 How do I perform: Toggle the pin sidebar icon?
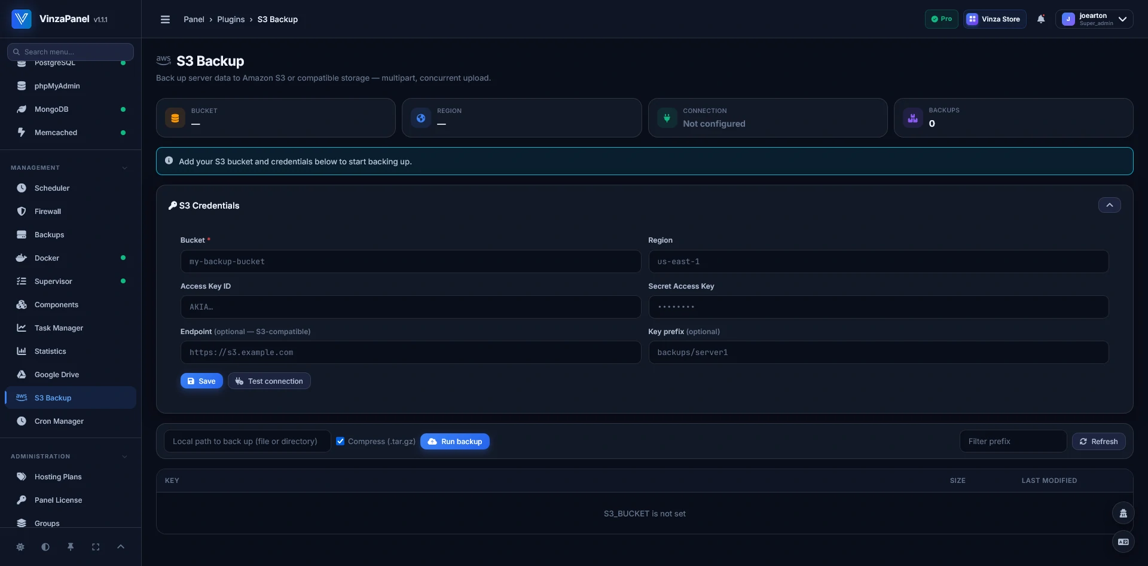(71, 547)
